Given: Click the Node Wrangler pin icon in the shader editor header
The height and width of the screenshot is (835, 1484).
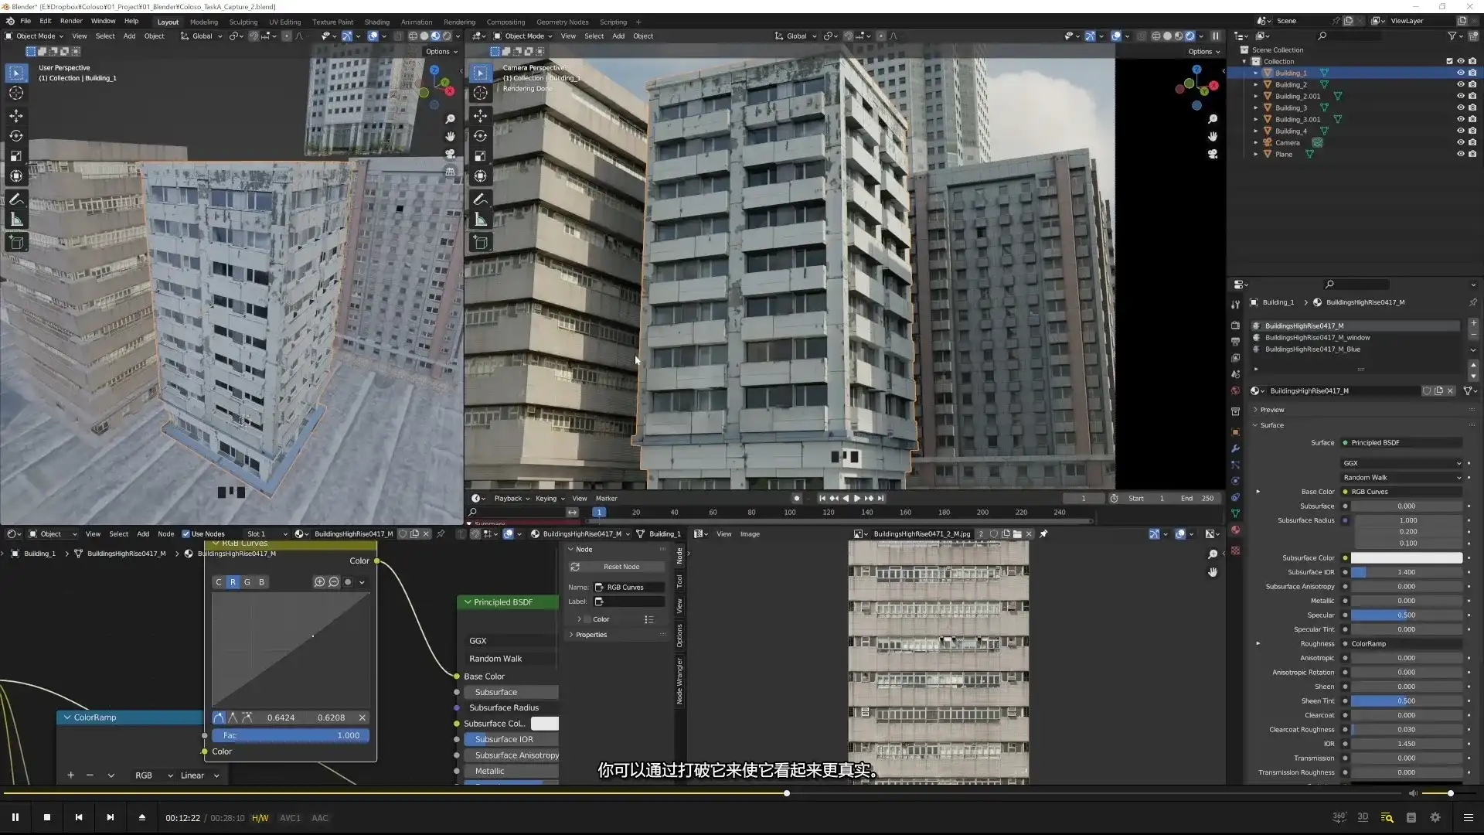Looking at the screenshot, I should [440, 533].
